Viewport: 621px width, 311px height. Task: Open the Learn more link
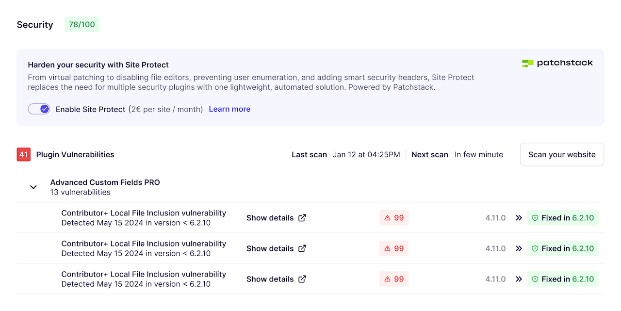click(229, 109)
